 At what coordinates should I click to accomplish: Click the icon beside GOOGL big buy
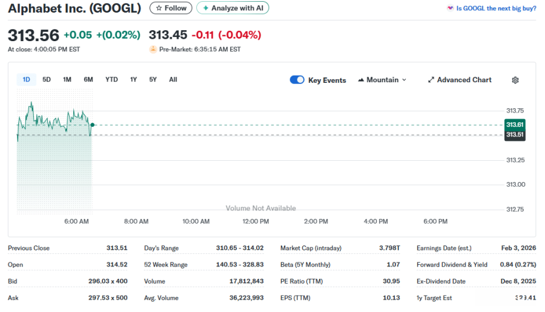449,8
